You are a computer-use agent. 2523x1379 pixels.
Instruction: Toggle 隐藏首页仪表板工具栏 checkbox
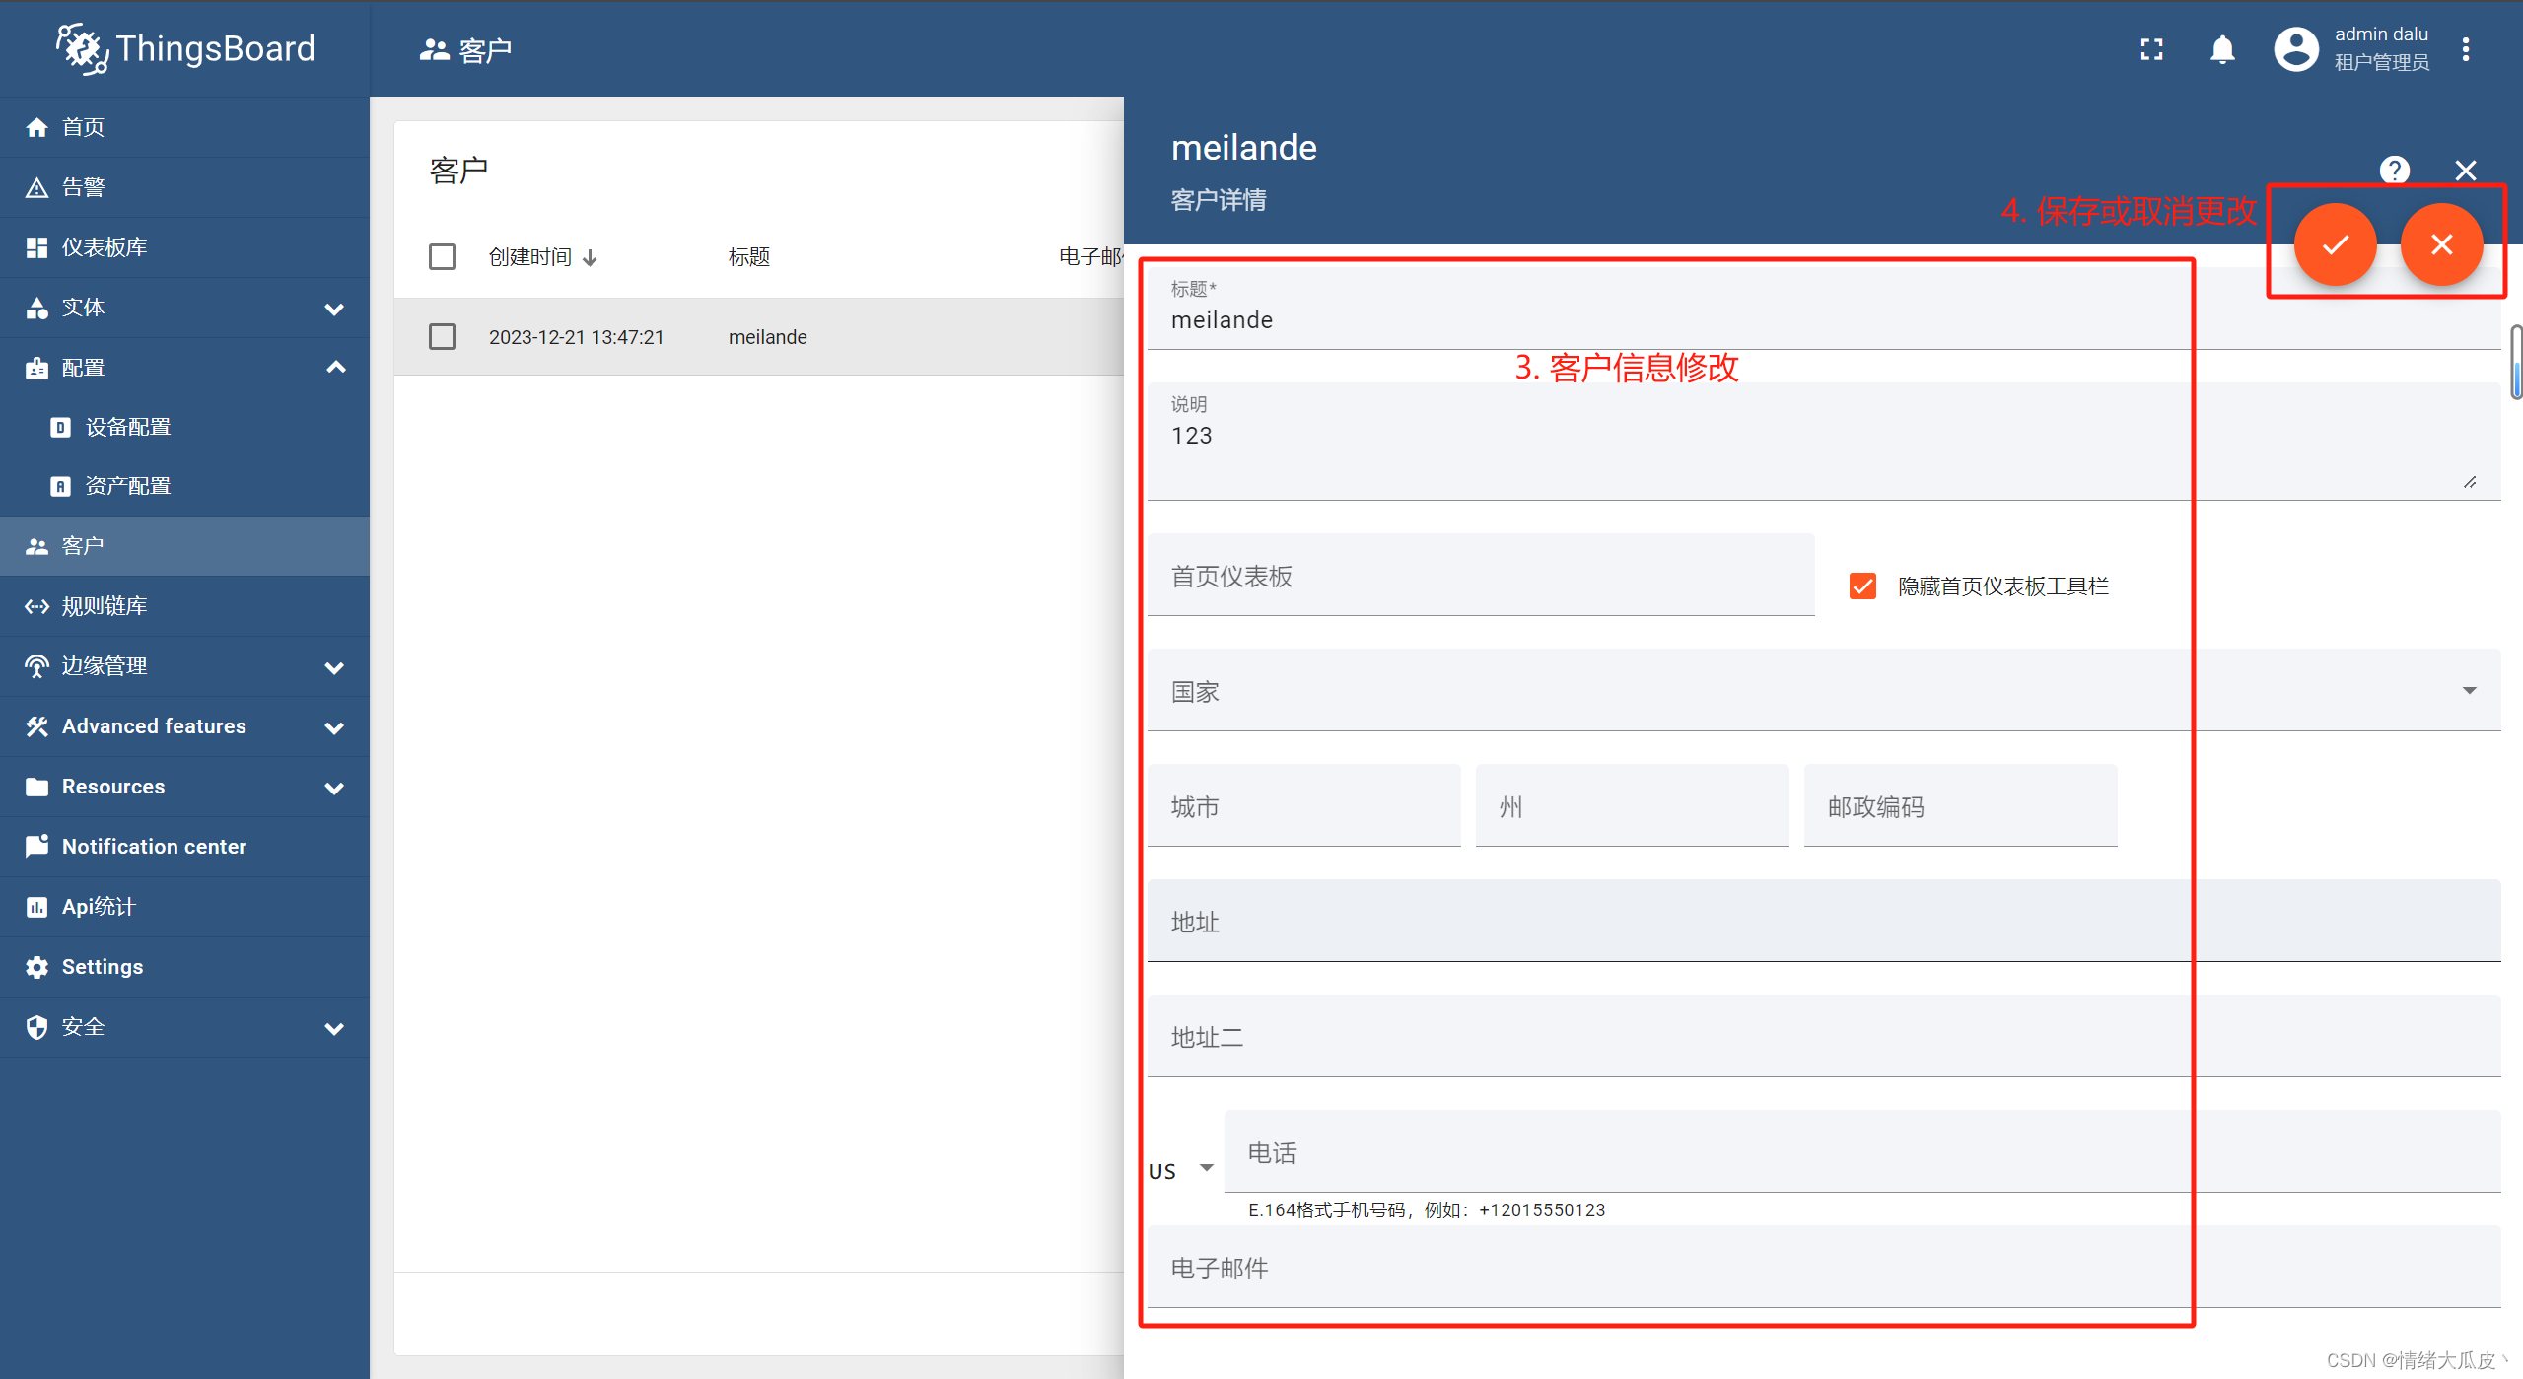[1862, 586]
